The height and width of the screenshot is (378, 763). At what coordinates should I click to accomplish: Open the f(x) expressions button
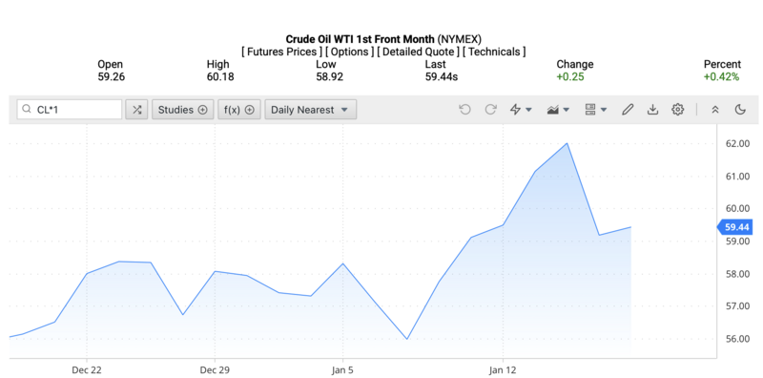(239, 110)
